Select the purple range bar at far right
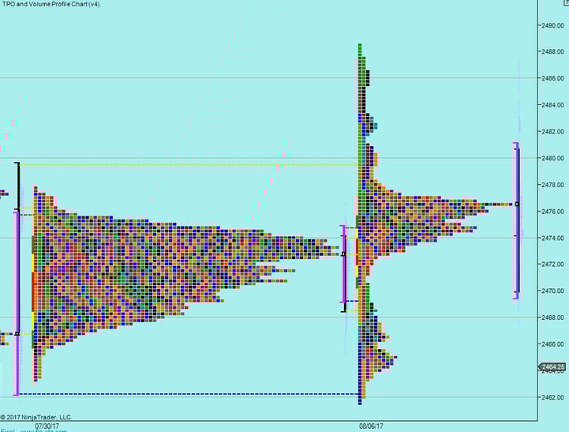569x432 pixels. pos(516,221)
